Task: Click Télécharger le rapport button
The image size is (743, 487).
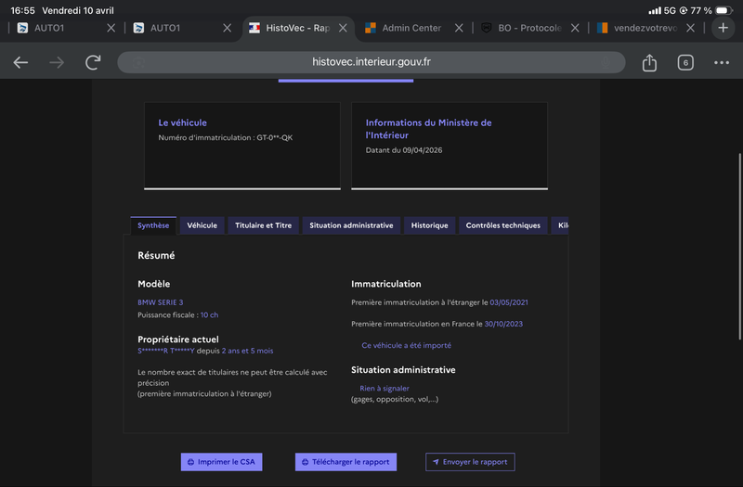Action: (x=345, y=462)
